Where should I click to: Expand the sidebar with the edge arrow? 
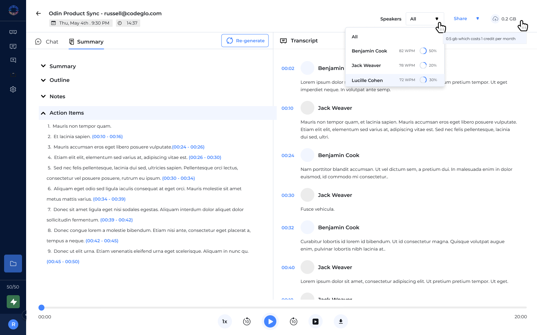coord(25,315)
